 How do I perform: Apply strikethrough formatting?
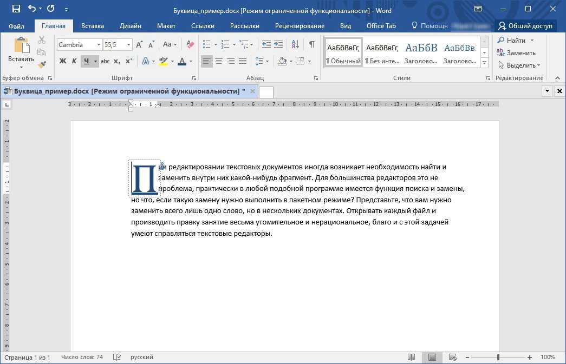coord(105,61)
